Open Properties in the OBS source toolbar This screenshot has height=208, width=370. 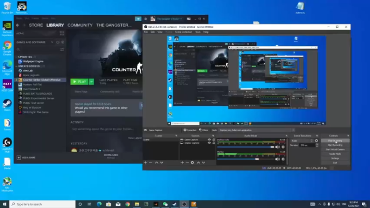tap(190, 130)
